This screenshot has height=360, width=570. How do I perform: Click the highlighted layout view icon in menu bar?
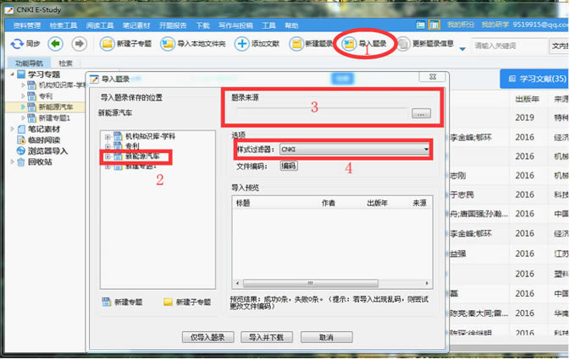point(434,25)
